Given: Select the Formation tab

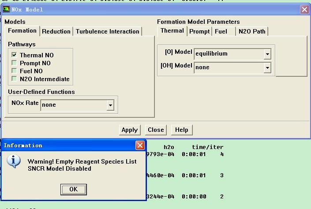Looking at the screenshot, I should 22,31.
